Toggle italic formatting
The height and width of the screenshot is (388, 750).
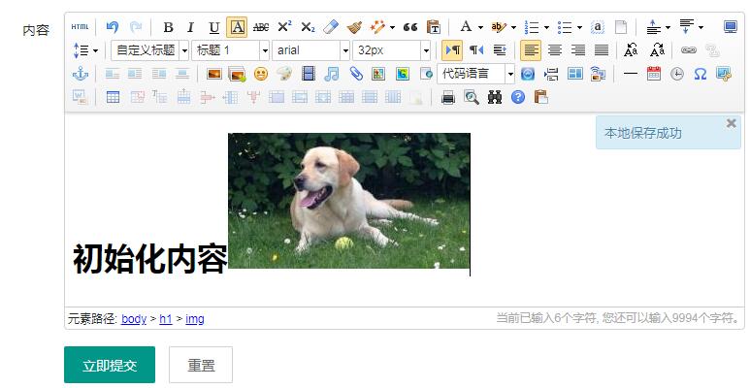[x=191, y=27]
